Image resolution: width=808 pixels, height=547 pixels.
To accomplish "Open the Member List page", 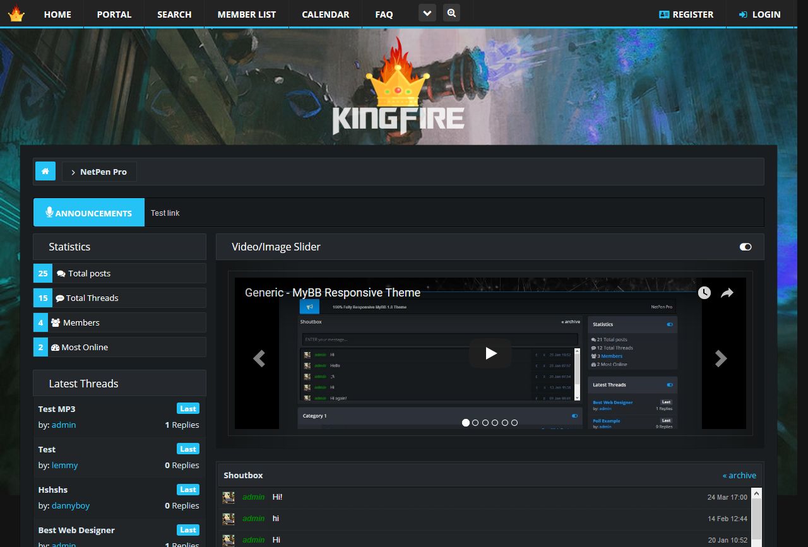I will click(247, 15).
